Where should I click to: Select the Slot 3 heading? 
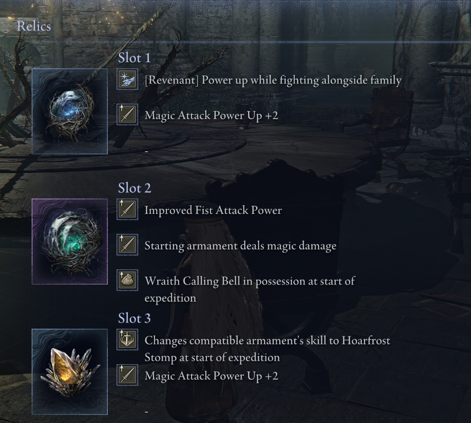coord(135,318)
